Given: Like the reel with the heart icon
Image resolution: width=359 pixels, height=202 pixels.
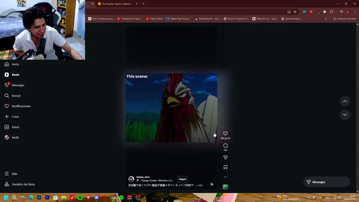Looking at the screenshot, I should 225,134.
